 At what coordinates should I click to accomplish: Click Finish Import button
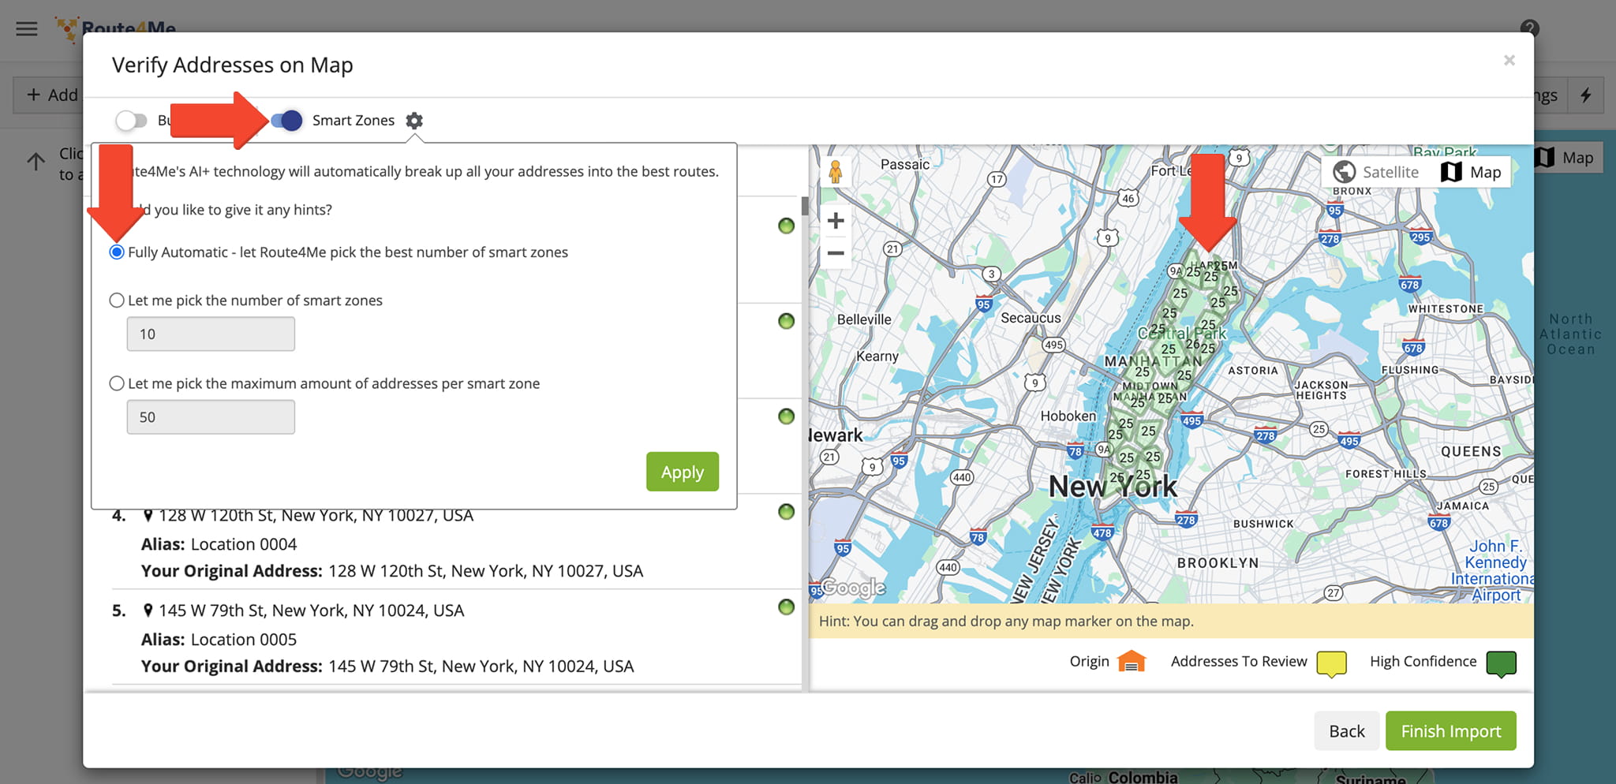(1450, 731)
